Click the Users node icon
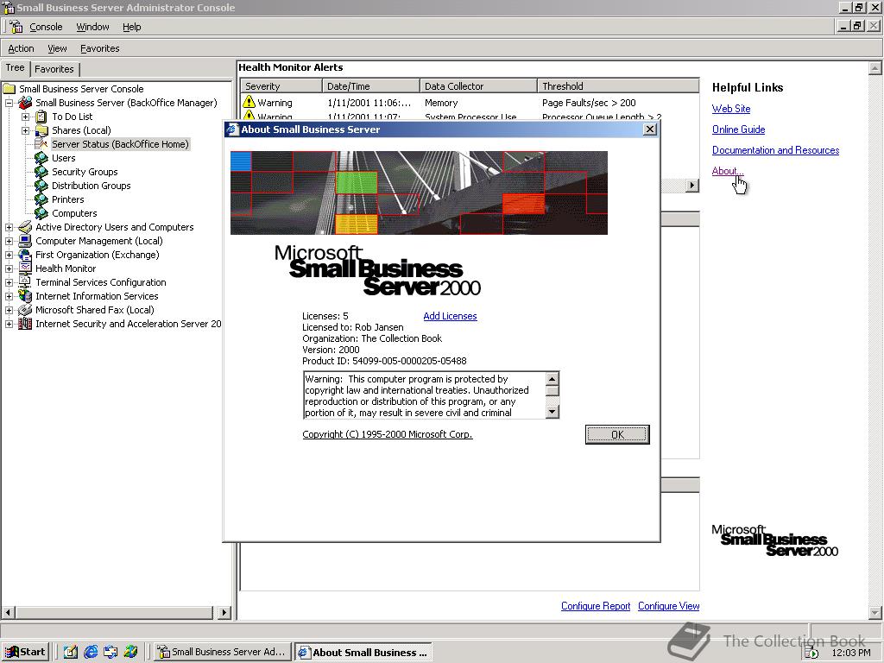 (41, 158)
